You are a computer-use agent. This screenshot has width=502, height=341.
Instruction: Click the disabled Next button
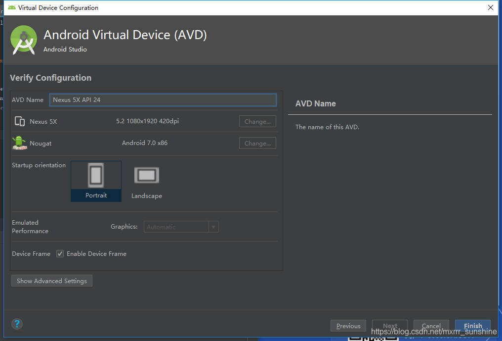coord(390,326)
